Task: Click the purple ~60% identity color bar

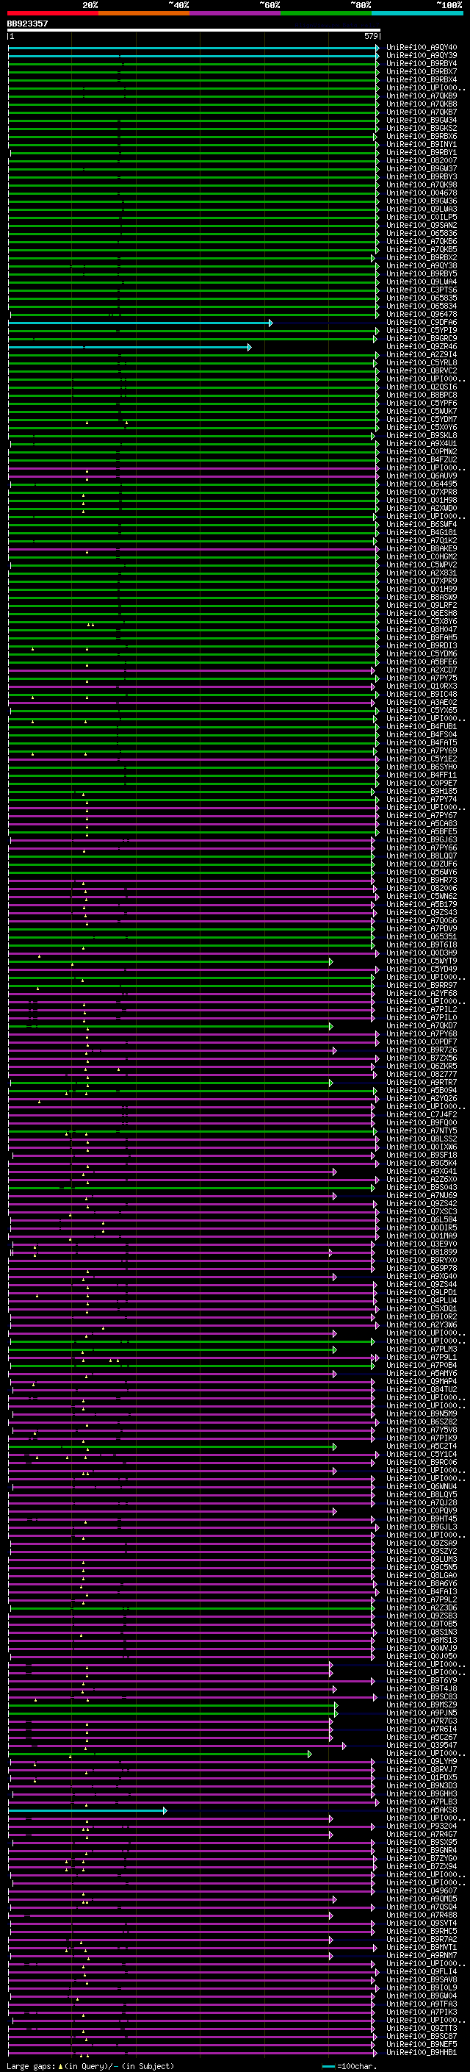Action: (x=234, y=14)
